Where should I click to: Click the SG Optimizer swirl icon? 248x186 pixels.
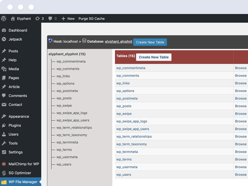coord(4,173)
